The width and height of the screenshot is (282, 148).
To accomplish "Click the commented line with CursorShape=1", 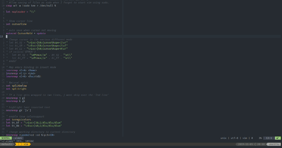I will pyautogui.click(x=37, y=43).
